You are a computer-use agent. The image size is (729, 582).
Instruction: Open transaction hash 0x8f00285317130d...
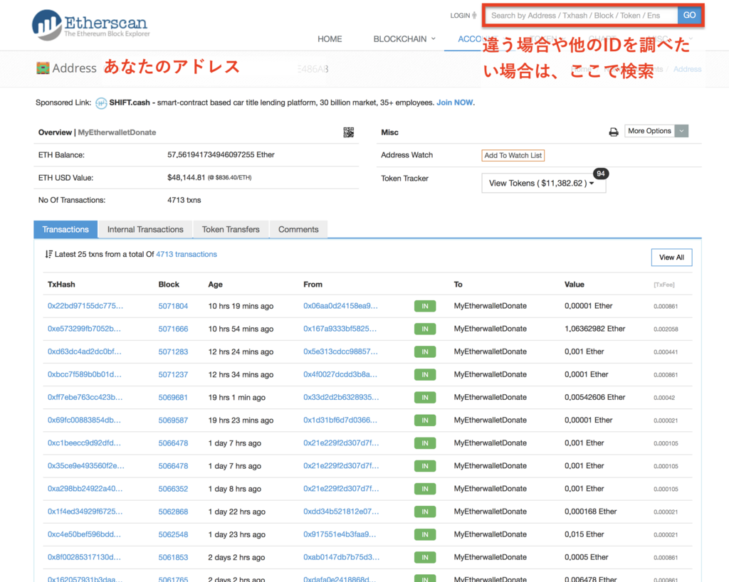tap(84, 557)
